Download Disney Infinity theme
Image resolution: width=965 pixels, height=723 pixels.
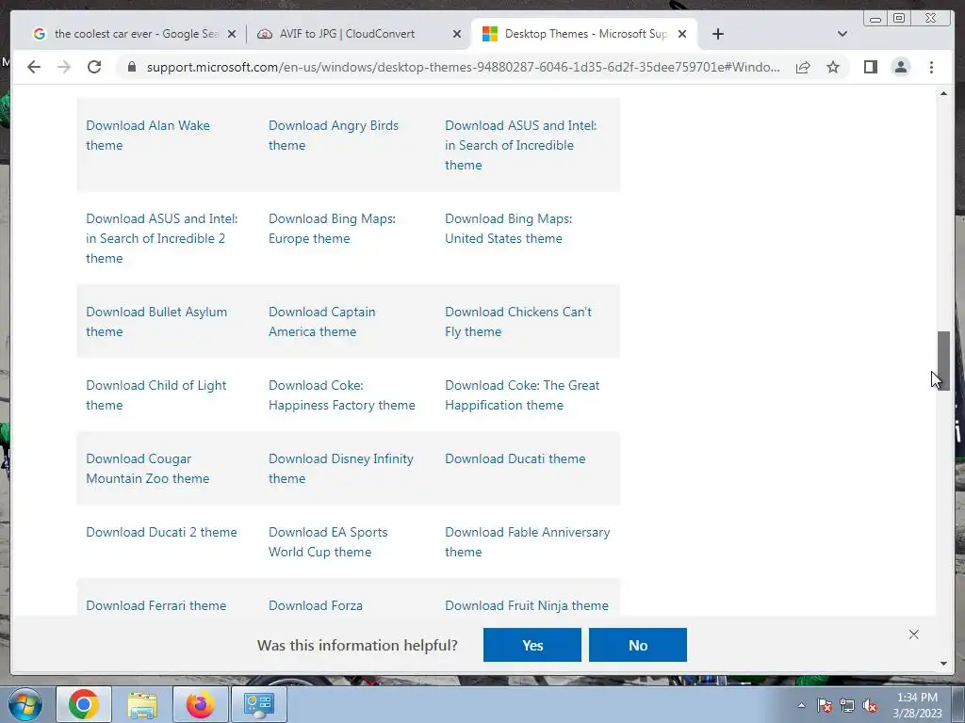tap(340, 469)
